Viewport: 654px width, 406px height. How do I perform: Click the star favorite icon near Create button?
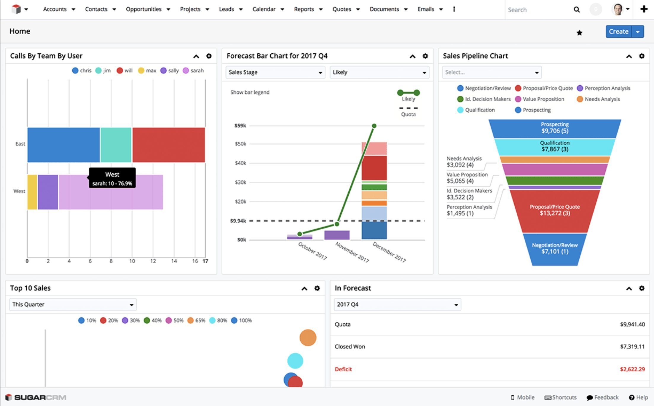point(579,32)
